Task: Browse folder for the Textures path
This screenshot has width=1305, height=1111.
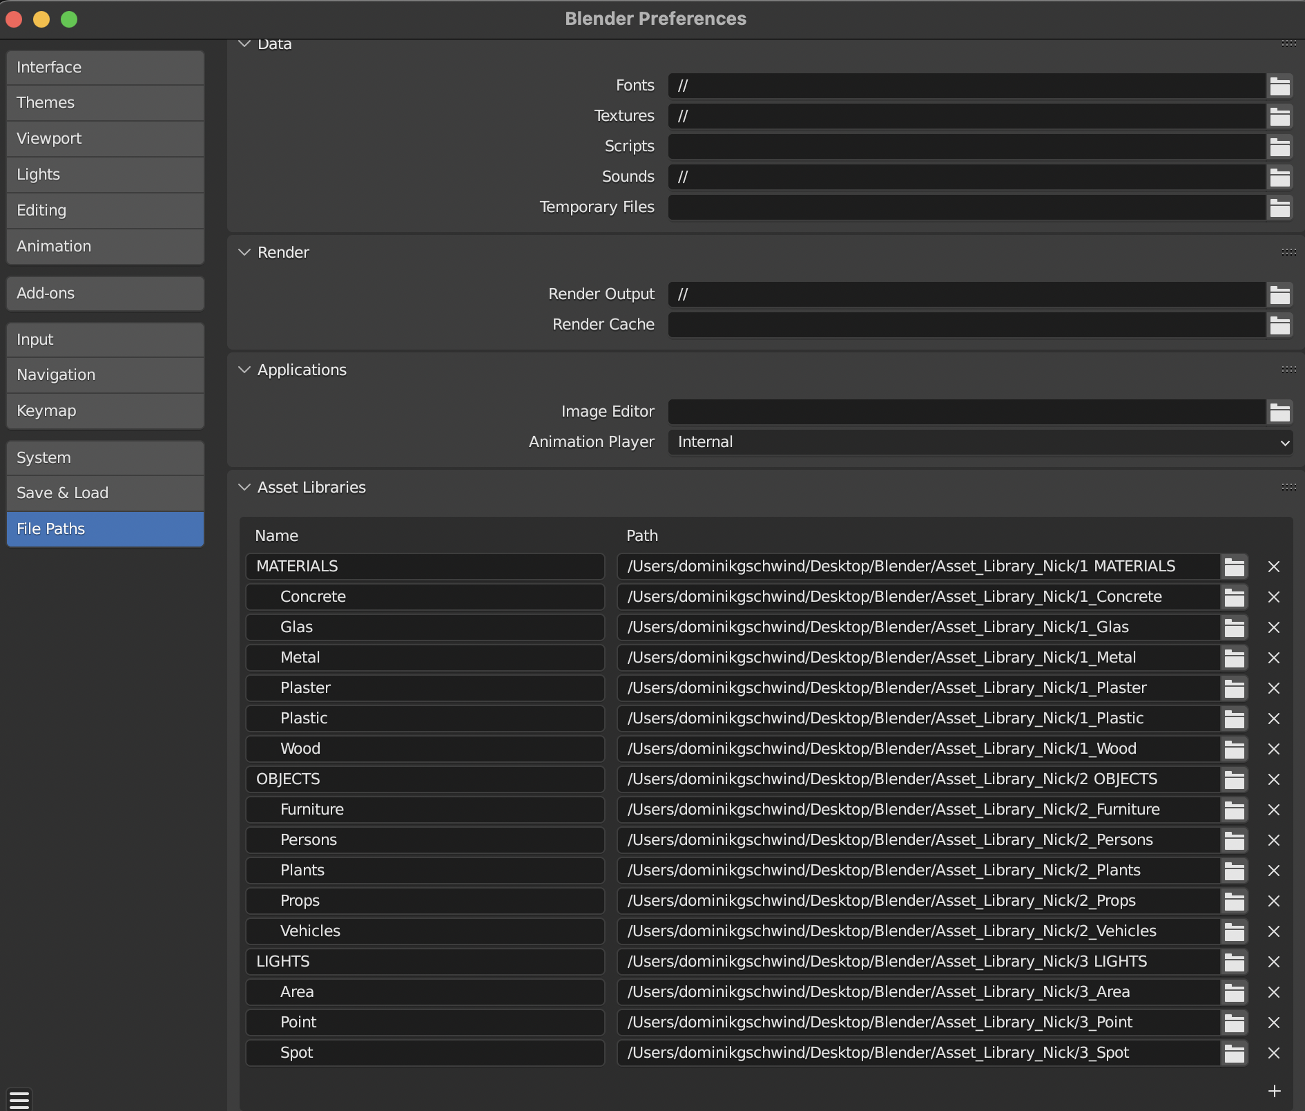Action: pyautogui.click(x=1280, y=116)
